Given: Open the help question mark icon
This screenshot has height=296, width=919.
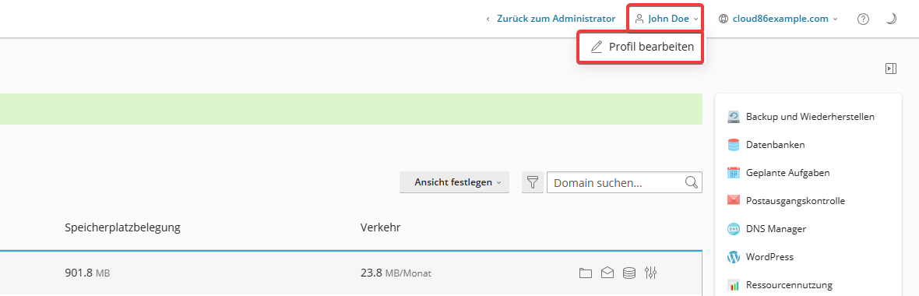Looking at the screenshot, I should coord(863,19).
